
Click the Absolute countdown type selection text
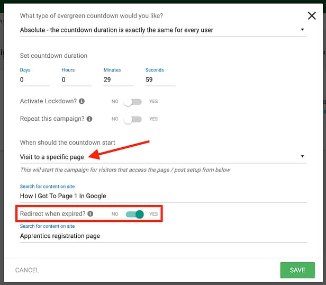(x=116, y=30)
